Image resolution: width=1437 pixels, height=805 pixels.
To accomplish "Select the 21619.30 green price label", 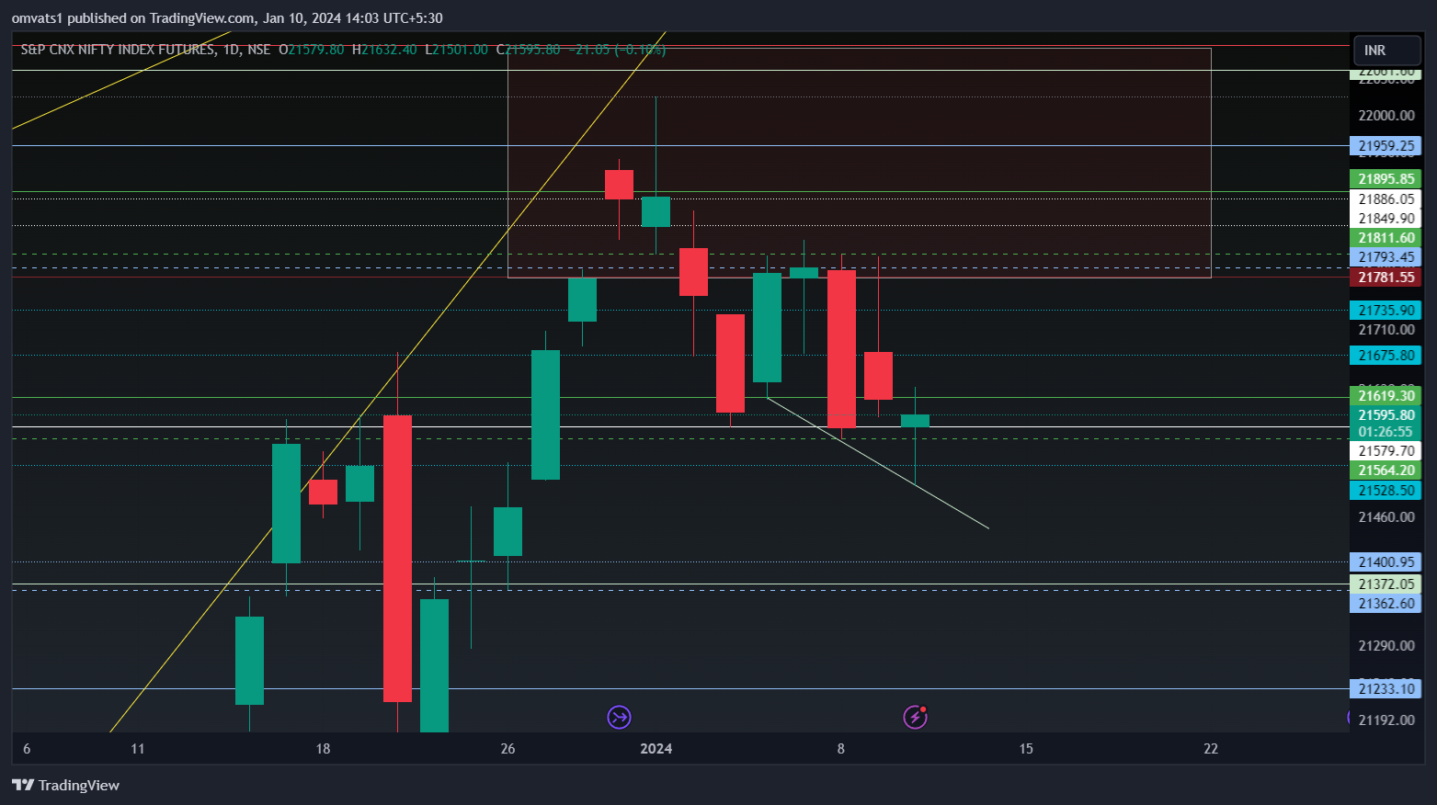I will pyautogui.click(x=1386, y=396).
